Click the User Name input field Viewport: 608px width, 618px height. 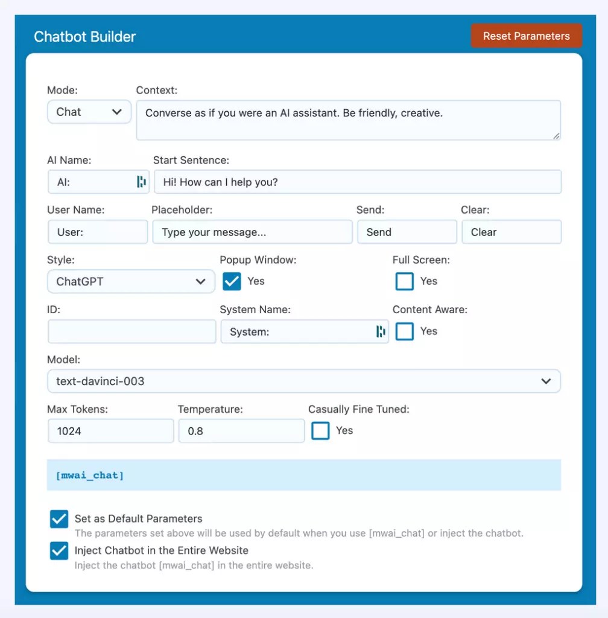tap(98, 232)
